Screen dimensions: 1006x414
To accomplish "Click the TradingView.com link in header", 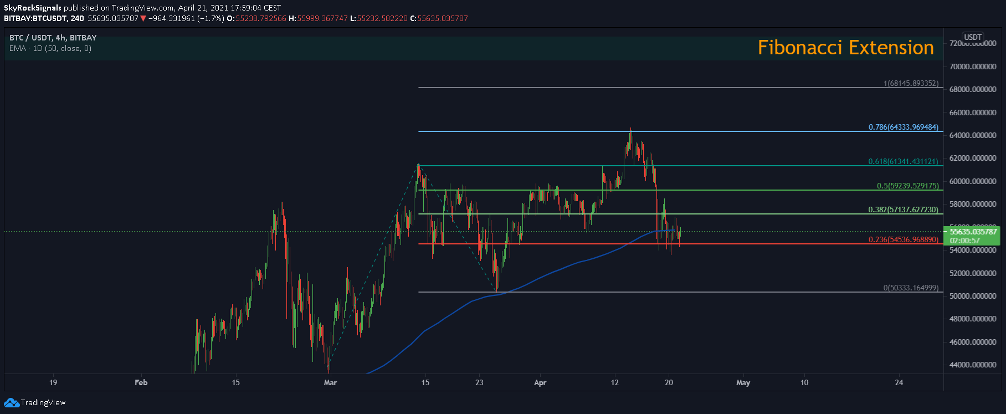I will (x=143, y=8).
